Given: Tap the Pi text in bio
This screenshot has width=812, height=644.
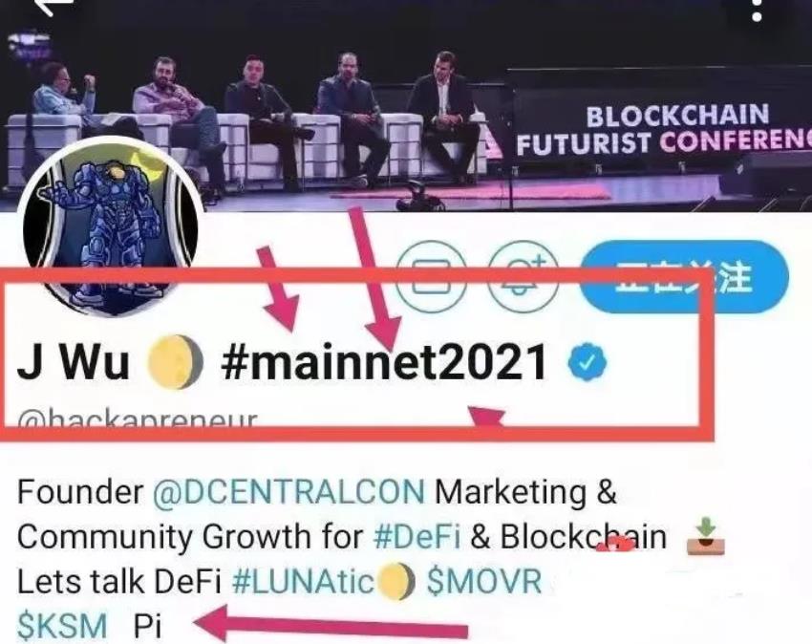Looking at the screenshot, I should click(147, 625).
